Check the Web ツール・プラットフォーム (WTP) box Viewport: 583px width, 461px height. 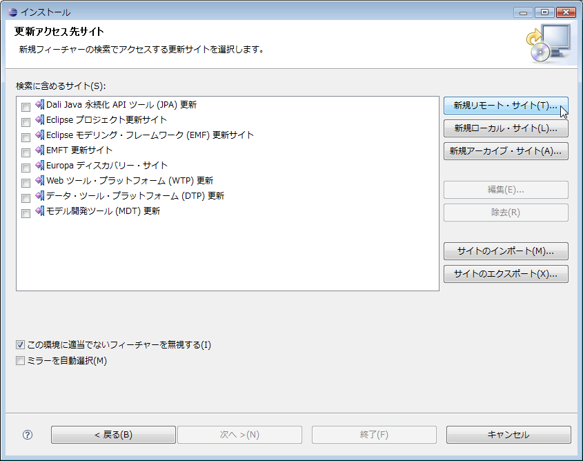26,184
